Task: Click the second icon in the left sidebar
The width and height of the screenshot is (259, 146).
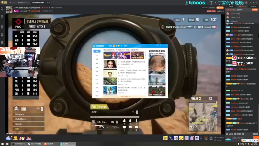Action: pos(2,17)
